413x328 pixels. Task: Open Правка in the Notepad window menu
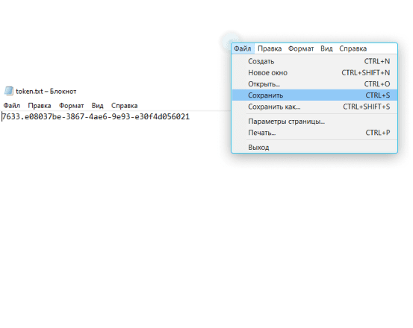click(x=40, y=106)
